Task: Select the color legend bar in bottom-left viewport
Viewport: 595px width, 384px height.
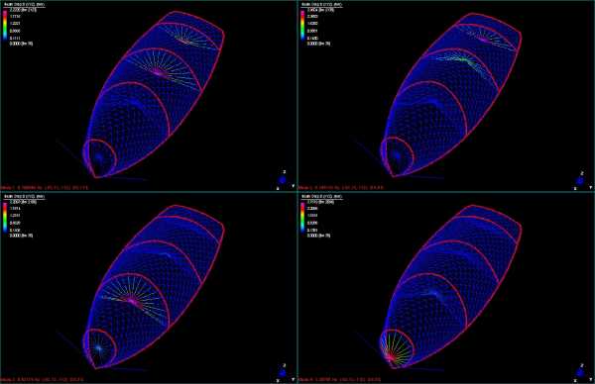Action: tap(5, 218)
